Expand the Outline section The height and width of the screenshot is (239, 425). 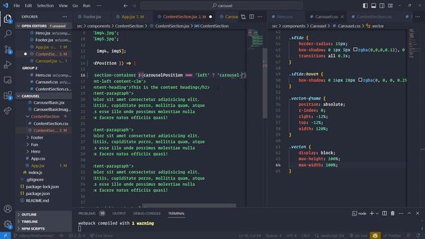44,214
